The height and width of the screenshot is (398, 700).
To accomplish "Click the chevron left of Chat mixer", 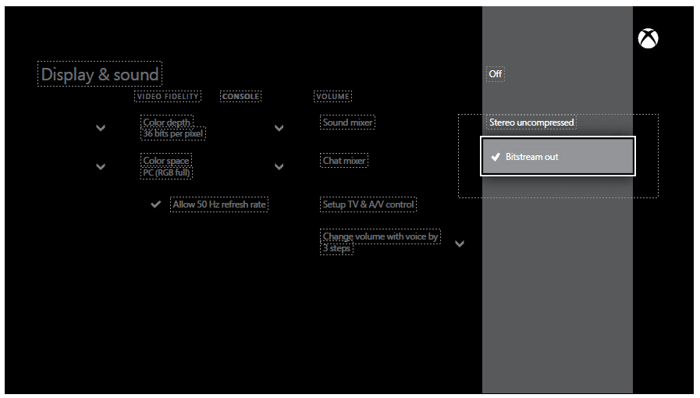I will 279,166.
